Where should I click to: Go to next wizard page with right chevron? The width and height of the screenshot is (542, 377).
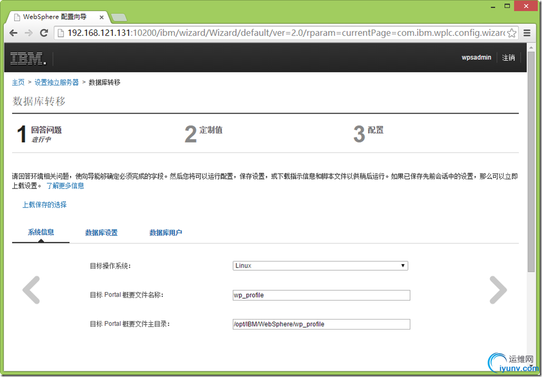click(x=498, y=290)
